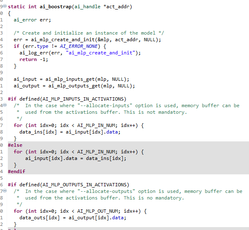The height and width of the screenshot is (230, 249).
Task: Click the return -1 statement
Action: [x=34, y=59]
